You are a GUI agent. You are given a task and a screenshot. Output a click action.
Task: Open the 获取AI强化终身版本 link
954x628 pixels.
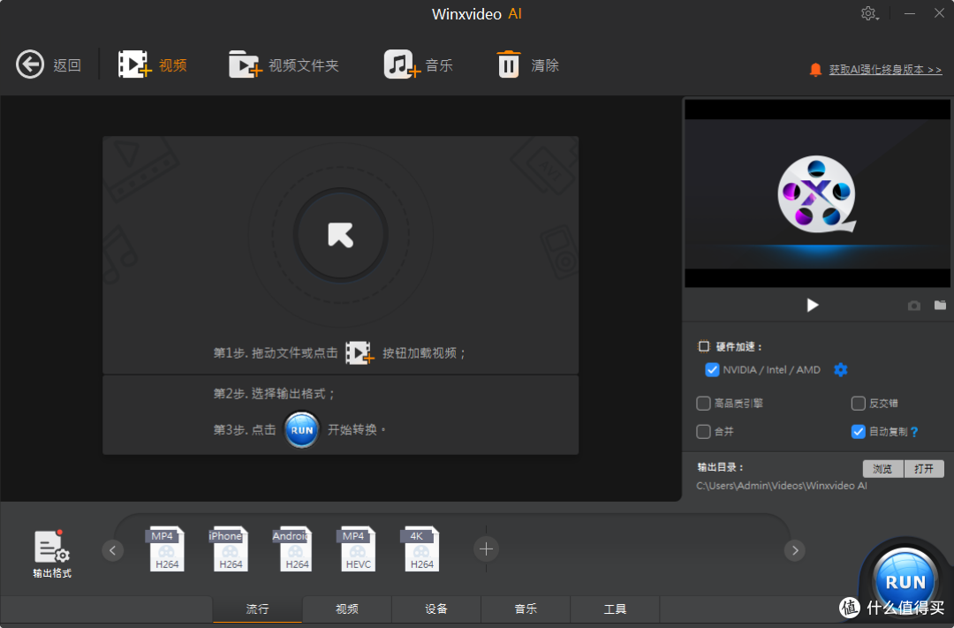tap(885, 70)
